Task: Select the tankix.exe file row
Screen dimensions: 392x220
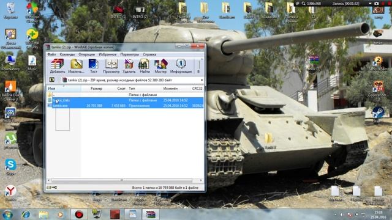Action: [x=125, y=106]
